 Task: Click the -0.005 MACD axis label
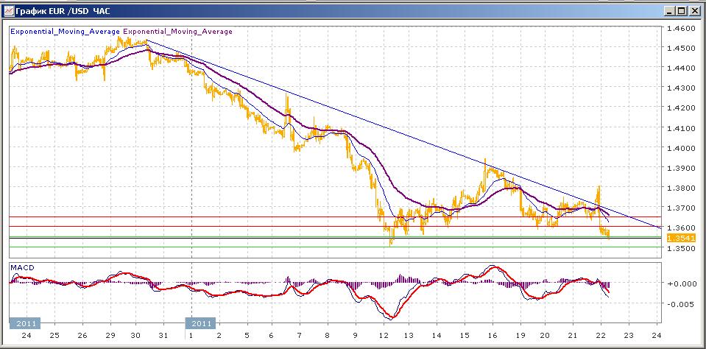point(681,304)
